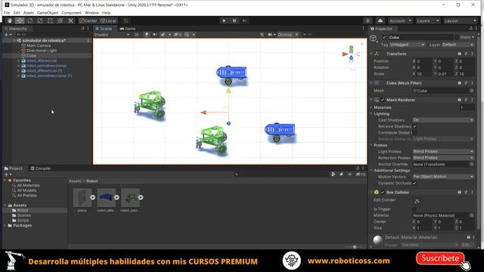This screenshot has width=484, height=272.
Task: Open the Gizmos dropdown
Action: [x=288, y=35]
